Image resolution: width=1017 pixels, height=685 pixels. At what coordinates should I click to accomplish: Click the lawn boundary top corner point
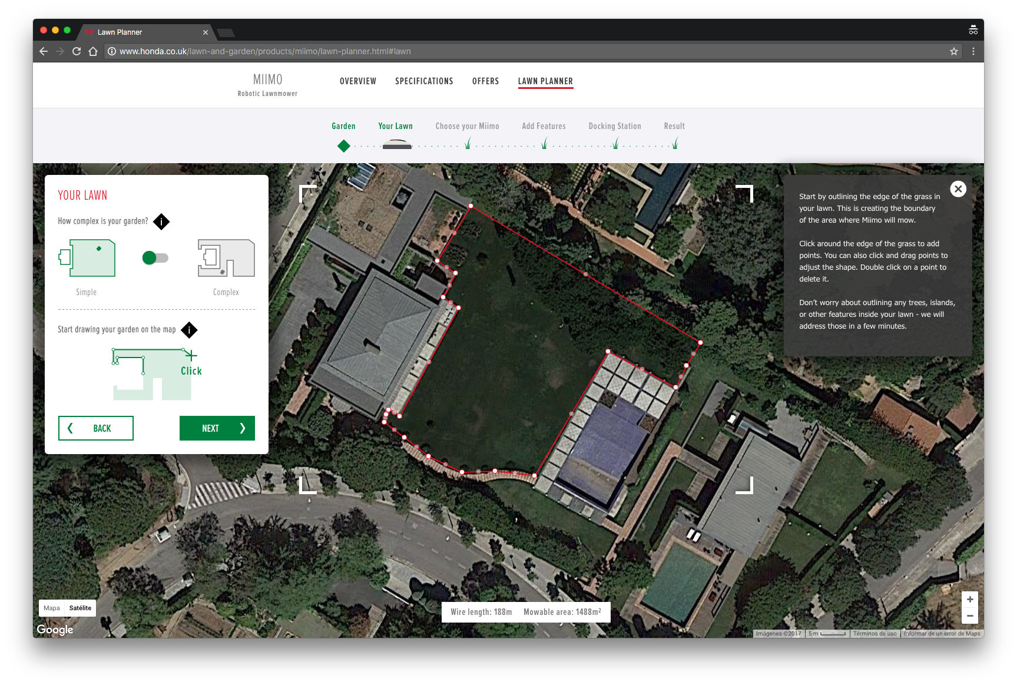pyautogui.click(x=471, y=206)
